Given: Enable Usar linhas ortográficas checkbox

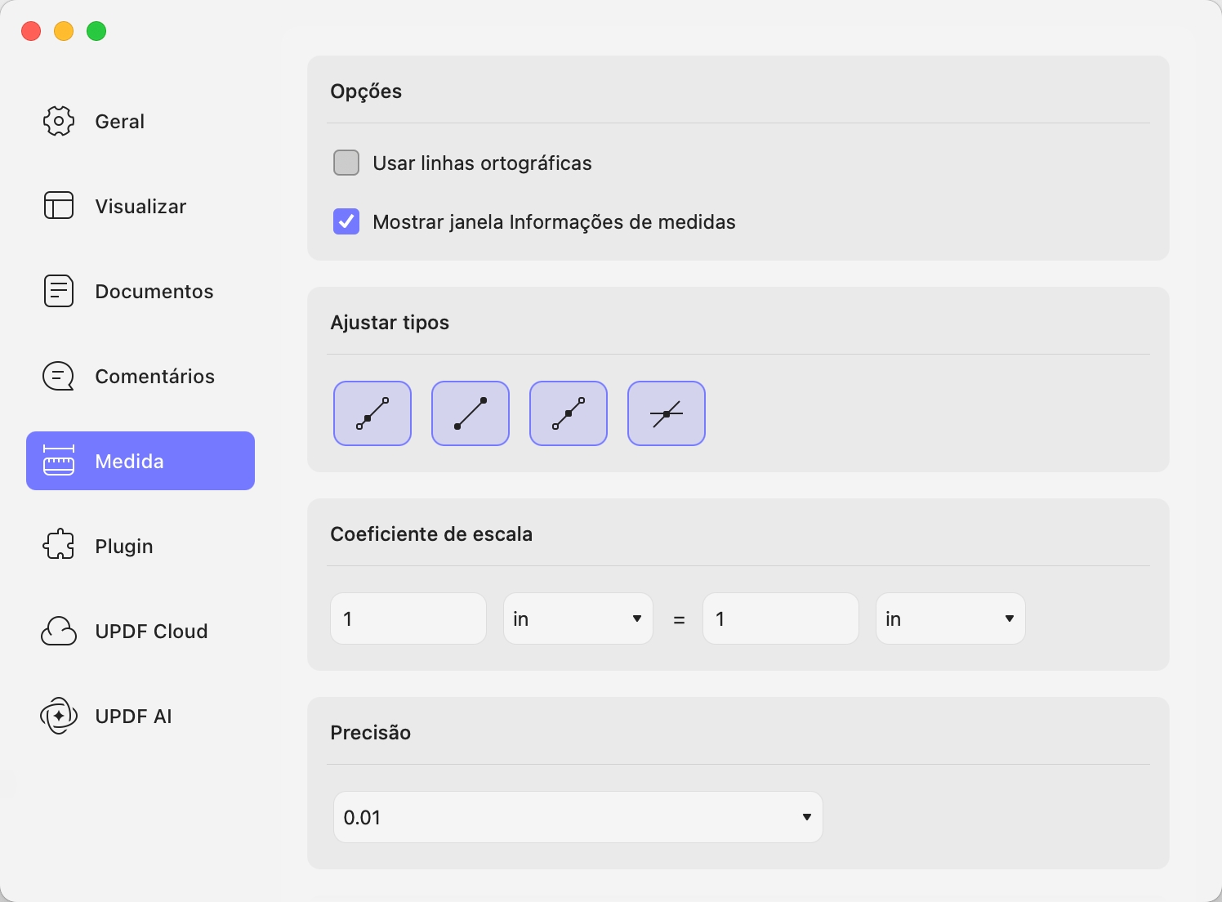Looking at the screenshot, I should pos(346,163).
